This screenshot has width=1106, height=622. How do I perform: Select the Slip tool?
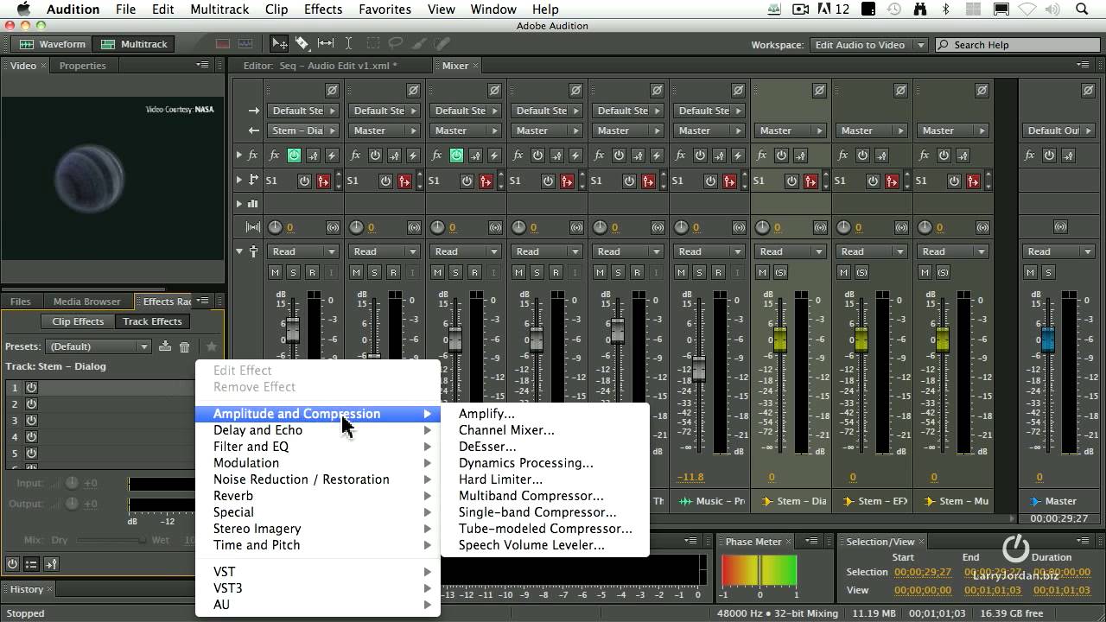pos(326,43)
